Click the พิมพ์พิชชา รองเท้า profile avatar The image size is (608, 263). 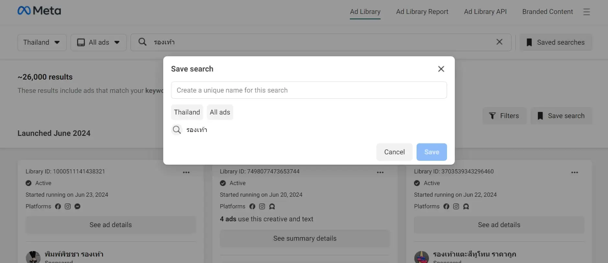click(33, 258)
